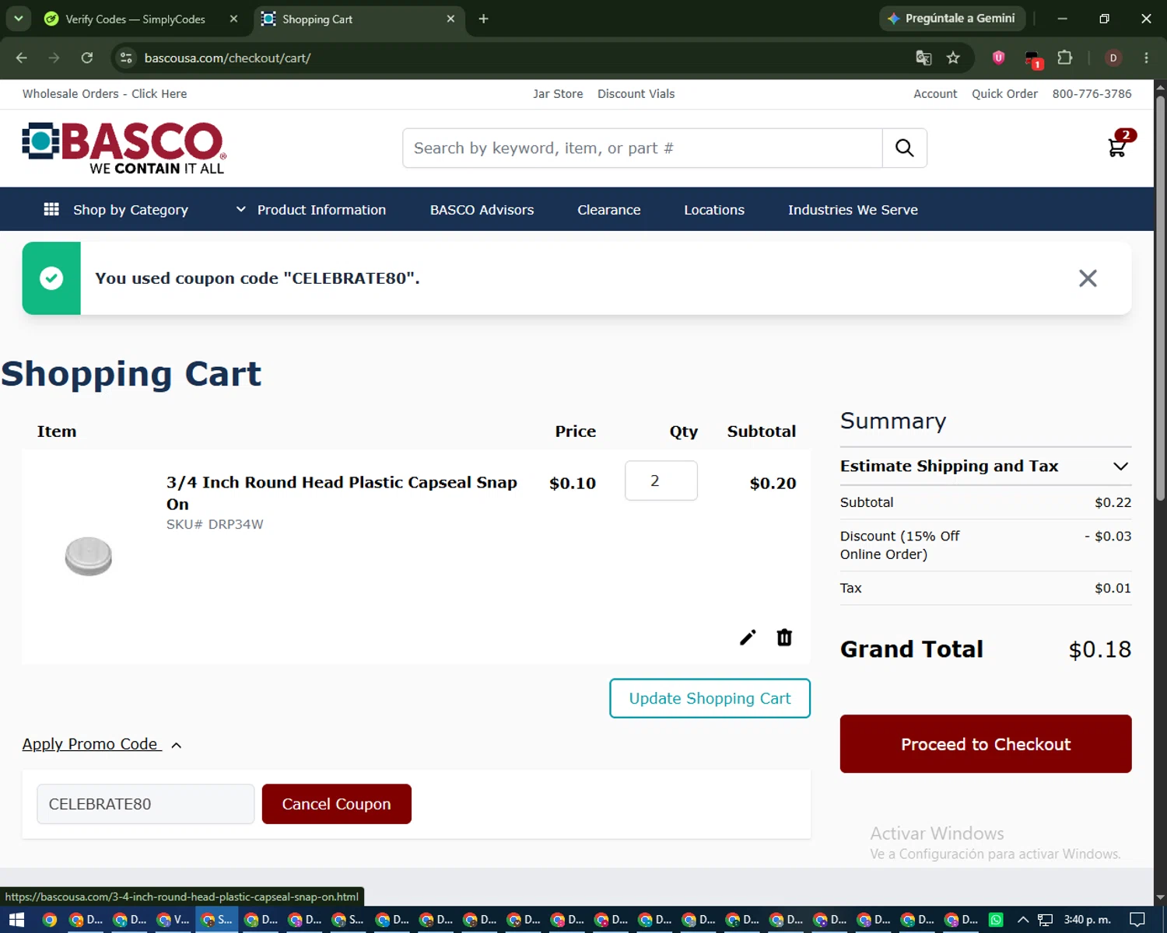Open the Discount Vials link
1167x933 pixels.
pyautogui.click(x=636, y=93)
